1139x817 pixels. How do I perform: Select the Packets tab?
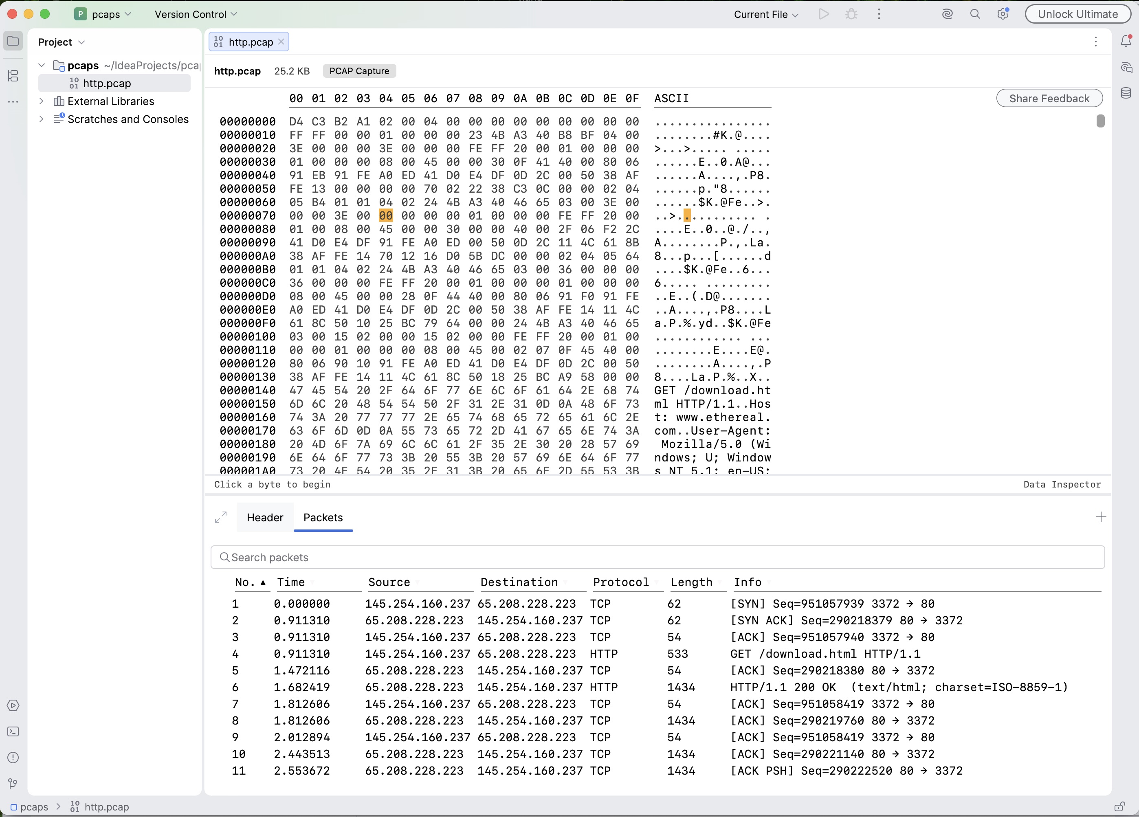pyautogui.click(x=323, y=517)
